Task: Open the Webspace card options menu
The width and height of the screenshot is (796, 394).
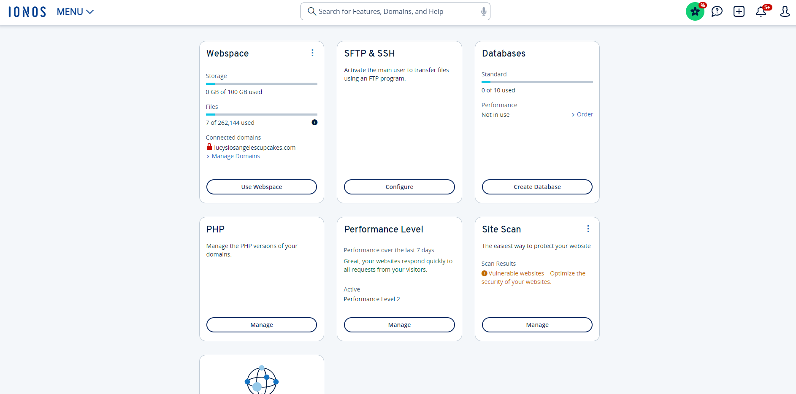Action: click(x=312, y=53)
